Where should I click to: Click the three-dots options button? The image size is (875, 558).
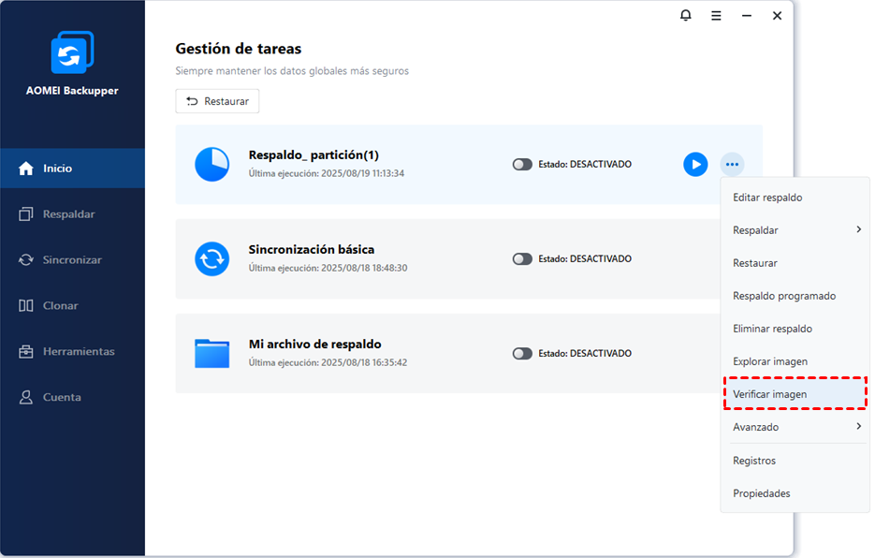(x=732, y=165)
